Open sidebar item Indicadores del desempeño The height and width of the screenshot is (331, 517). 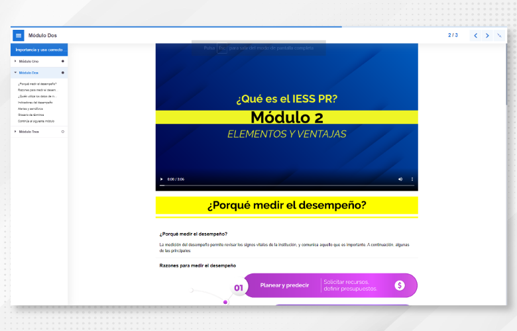[35, 103]
